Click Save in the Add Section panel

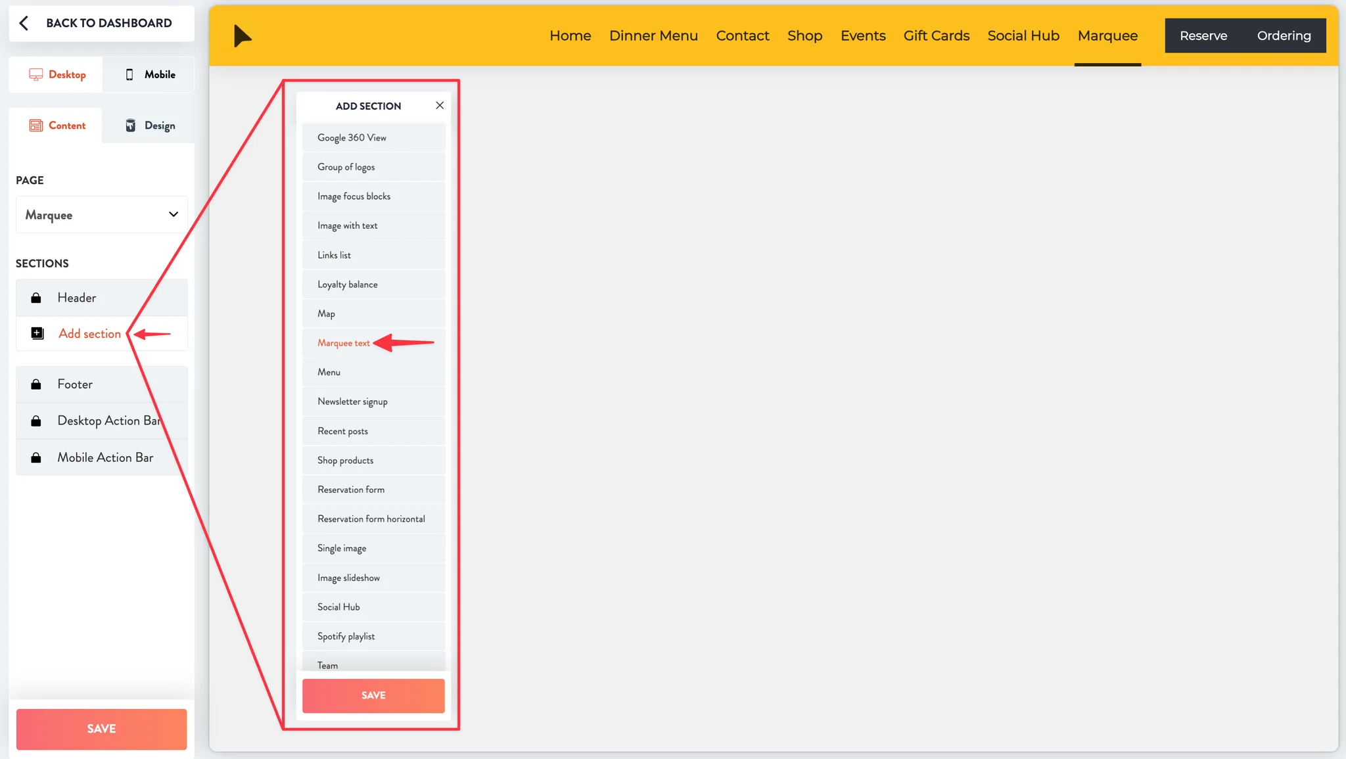point(373,695)
